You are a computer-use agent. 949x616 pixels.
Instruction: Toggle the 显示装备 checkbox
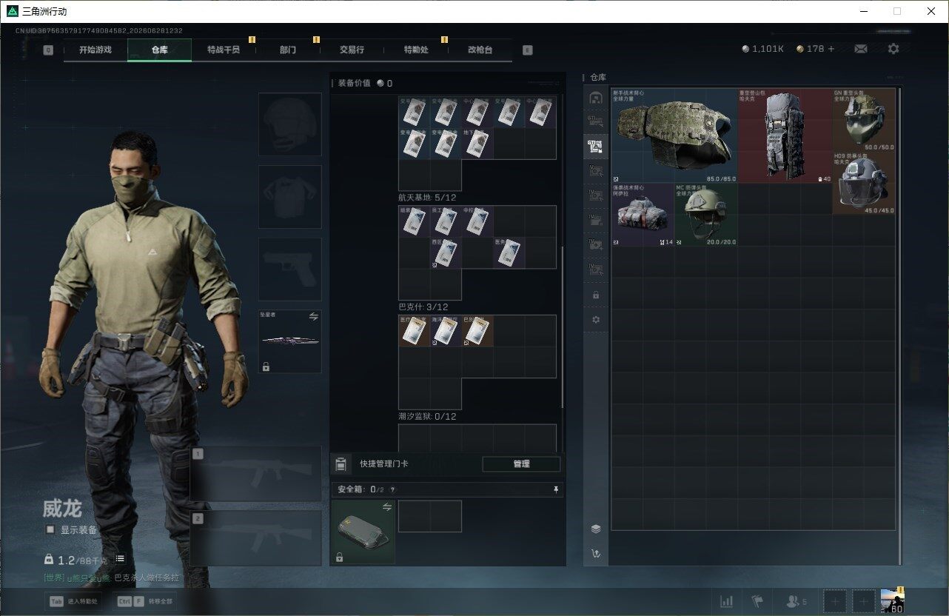tap(50, 530)
